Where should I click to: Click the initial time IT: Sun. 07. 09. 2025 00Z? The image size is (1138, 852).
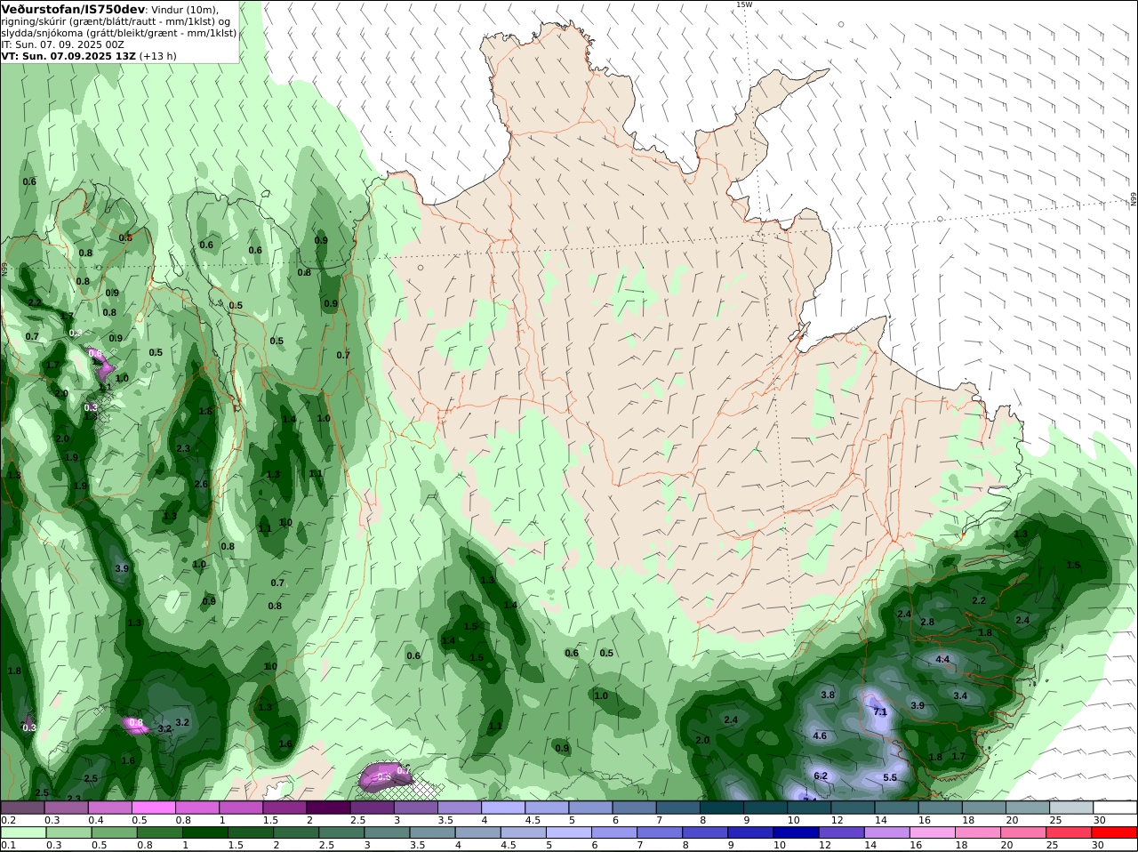62,44
